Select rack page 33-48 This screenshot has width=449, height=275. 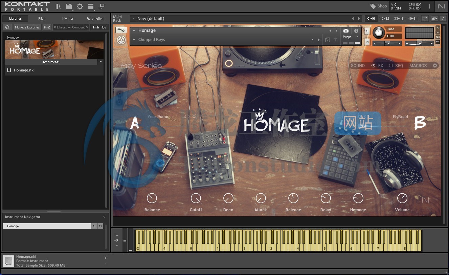pos(399,19)
